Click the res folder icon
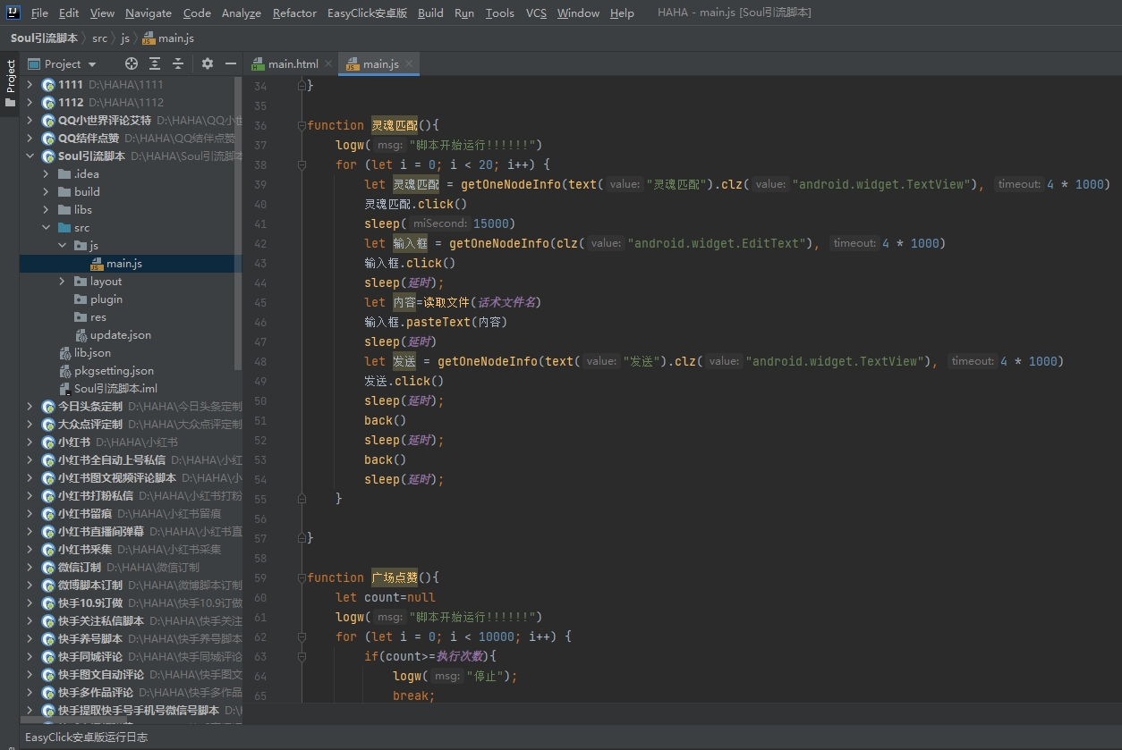 (81, 316)
